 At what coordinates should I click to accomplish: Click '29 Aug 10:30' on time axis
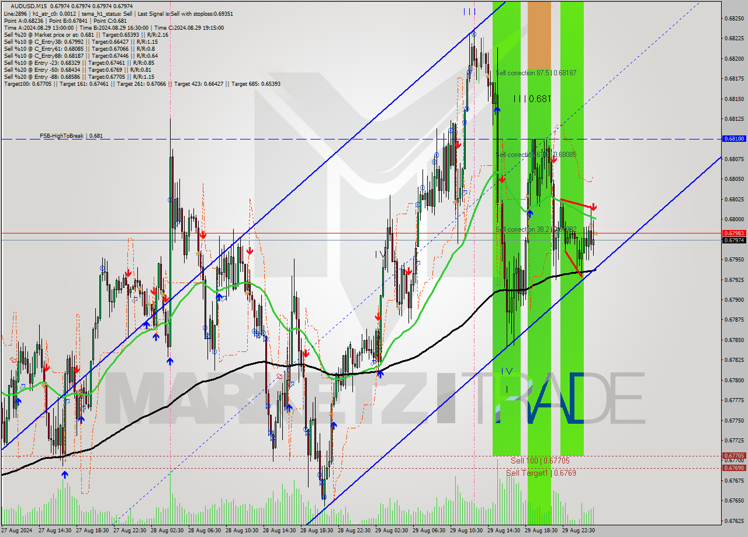[466, 531]
